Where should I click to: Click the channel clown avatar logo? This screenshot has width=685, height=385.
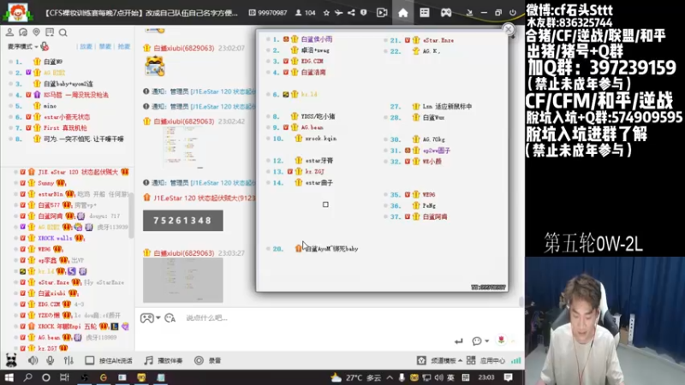(x=17, y=12)
